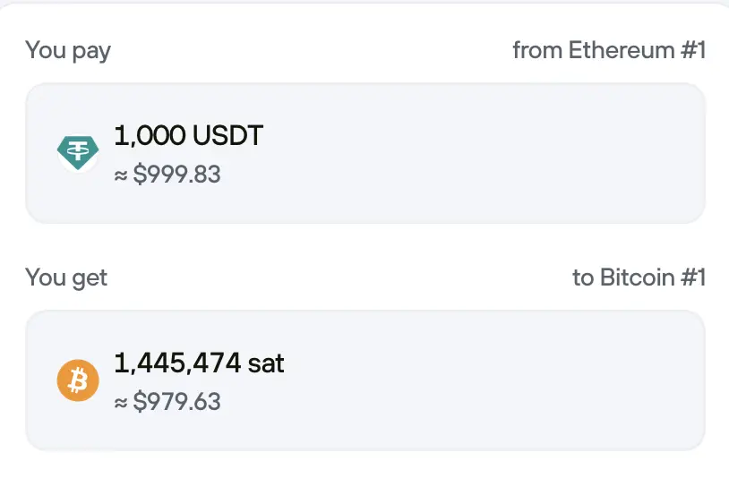The width and height of the screenshot is (729, 478).
Task: Click empty space in the Bitcoin receive card
Action: point(493,380)
